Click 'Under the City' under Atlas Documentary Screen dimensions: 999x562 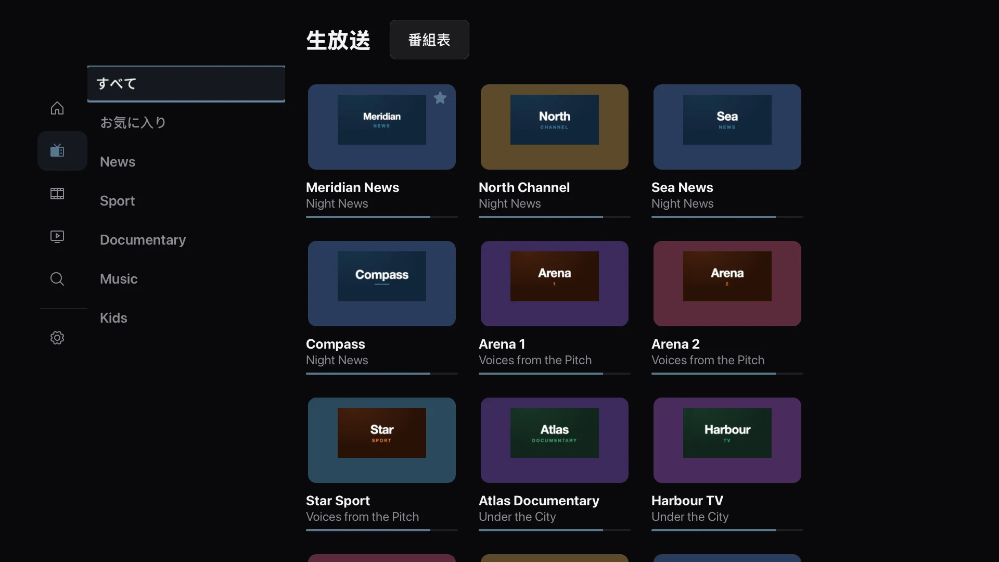pos(517,517)
